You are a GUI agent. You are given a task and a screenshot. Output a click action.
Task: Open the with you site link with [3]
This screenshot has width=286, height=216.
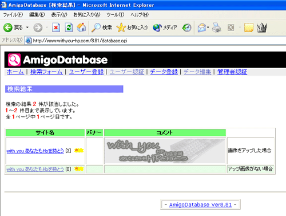click(x=35, y=151)
